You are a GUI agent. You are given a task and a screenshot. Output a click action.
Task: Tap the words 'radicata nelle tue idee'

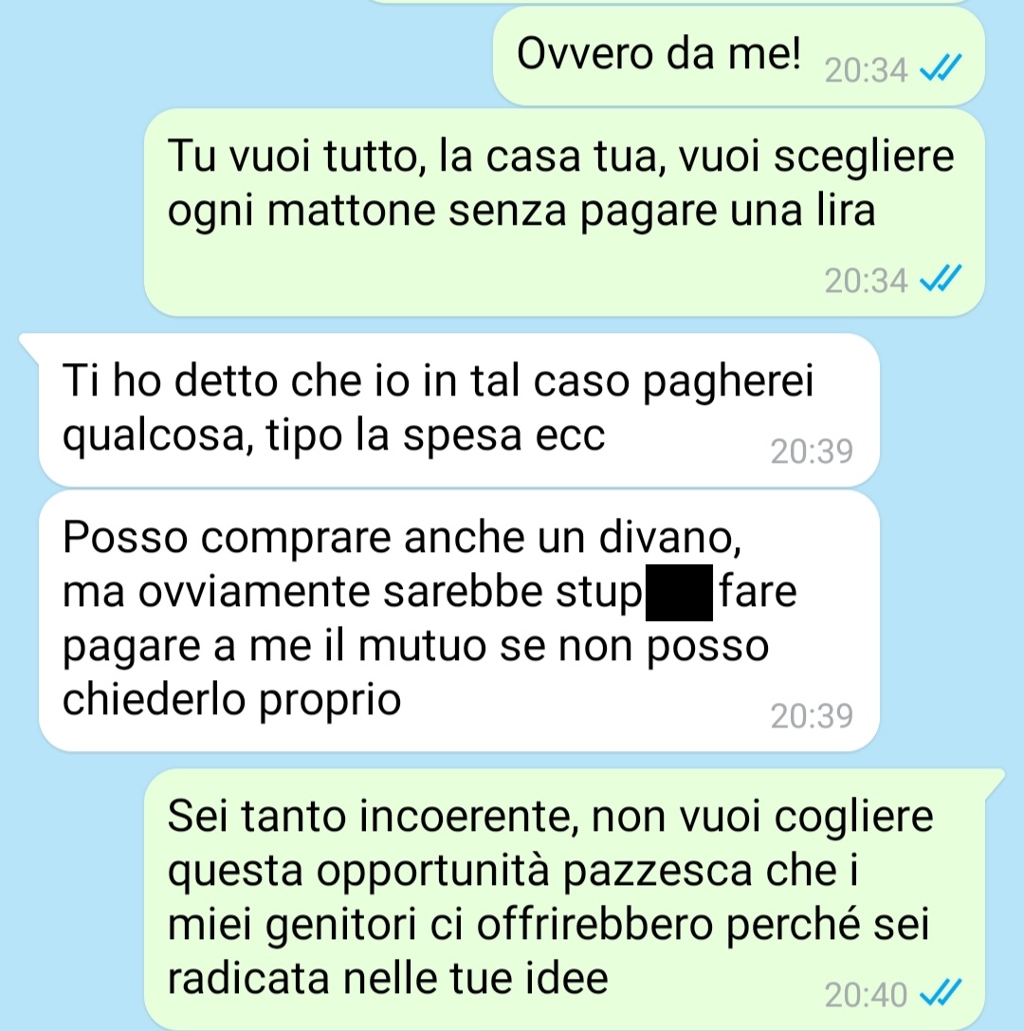(x=388, y=979)
